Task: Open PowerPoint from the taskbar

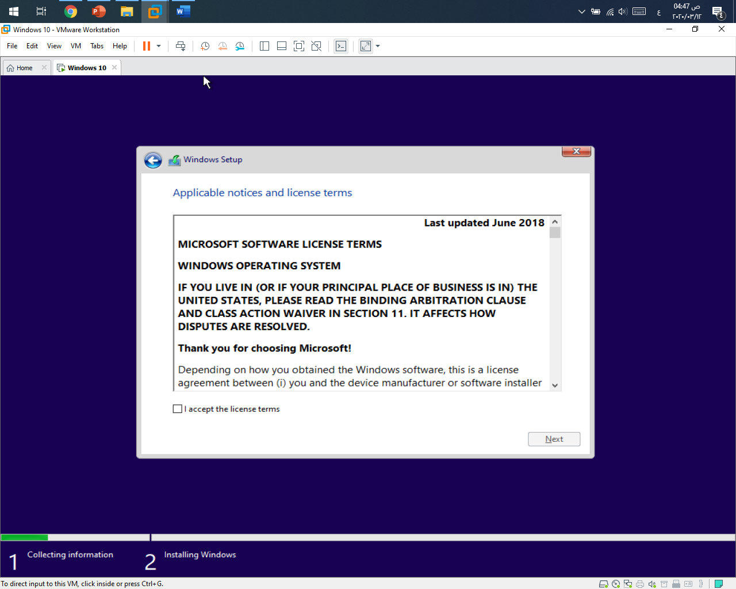Action: 99,12
